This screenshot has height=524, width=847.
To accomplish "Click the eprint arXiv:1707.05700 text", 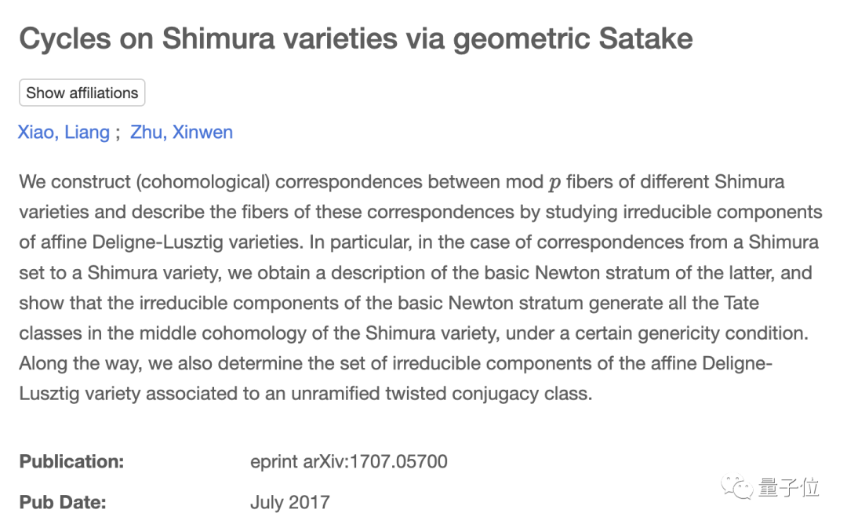I will [349, 461].
